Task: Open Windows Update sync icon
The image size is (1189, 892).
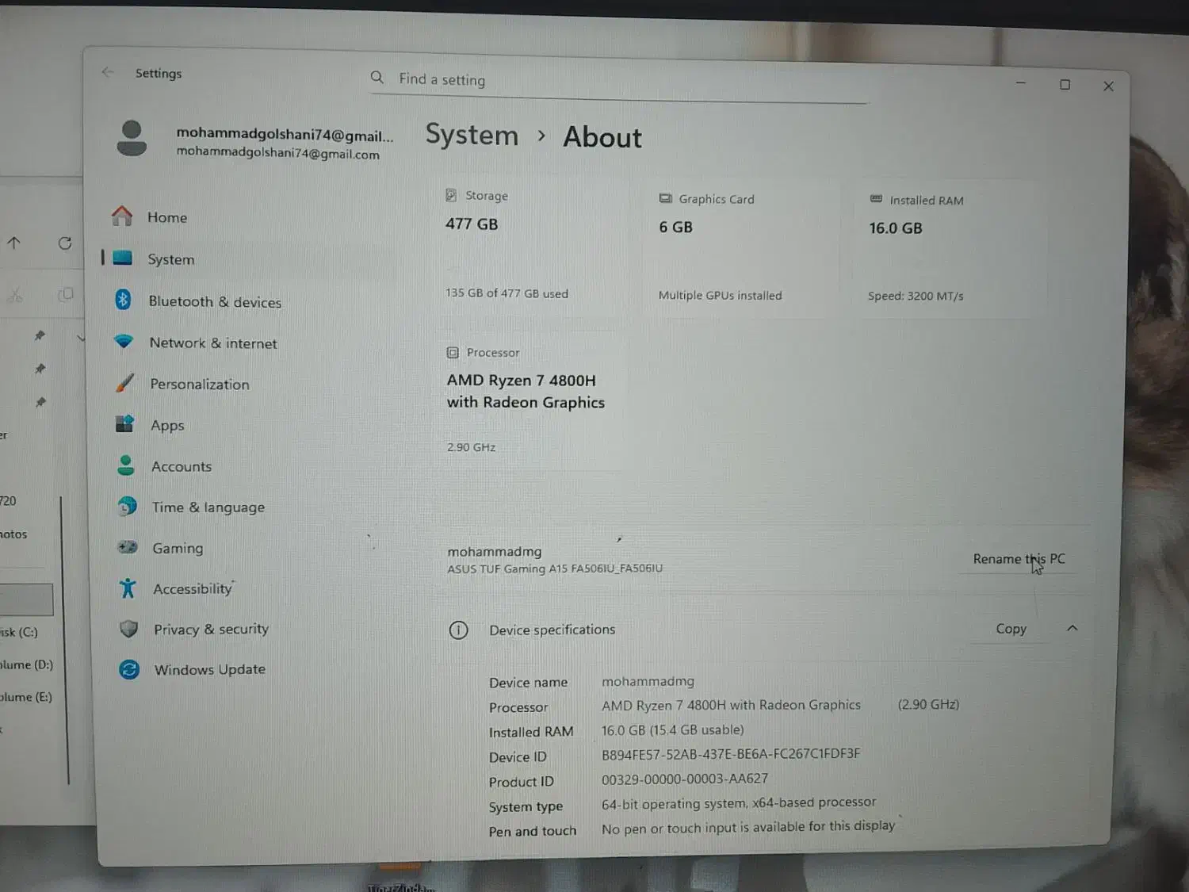Action: pos(129,669)
